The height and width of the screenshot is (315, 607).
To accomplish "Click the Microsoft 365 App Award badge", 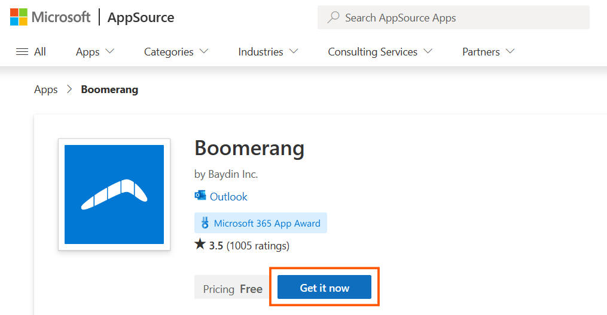I will point(267,223).
